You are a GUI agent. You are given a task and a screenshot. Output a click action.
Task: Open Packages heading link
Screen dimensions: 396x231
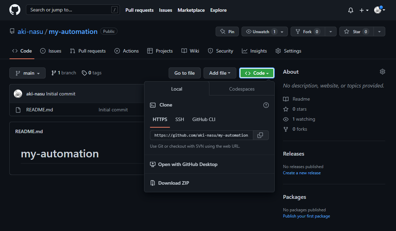point(294,197)
